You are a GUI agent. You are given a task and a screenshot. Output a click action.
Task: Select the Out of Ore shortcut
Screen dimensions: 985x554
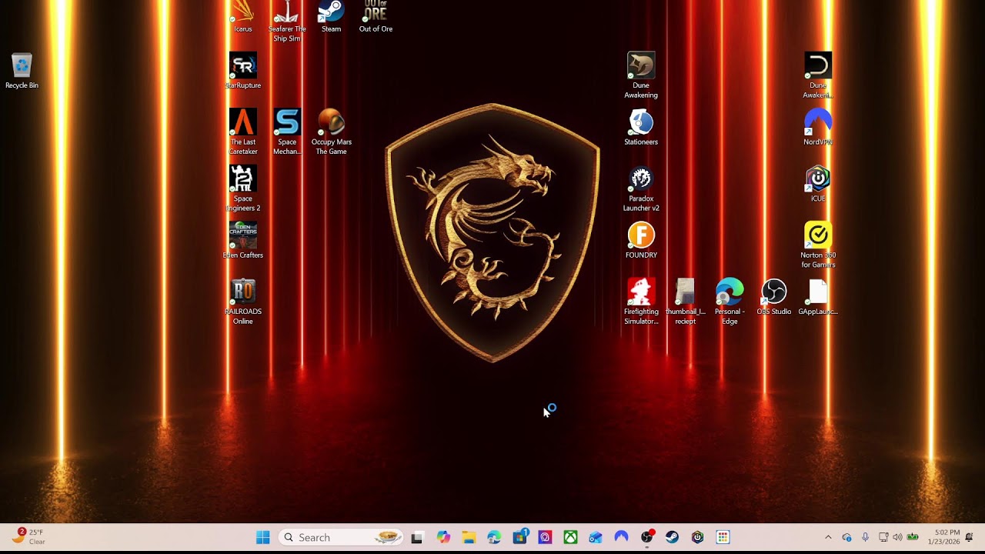tap(376, 17)
